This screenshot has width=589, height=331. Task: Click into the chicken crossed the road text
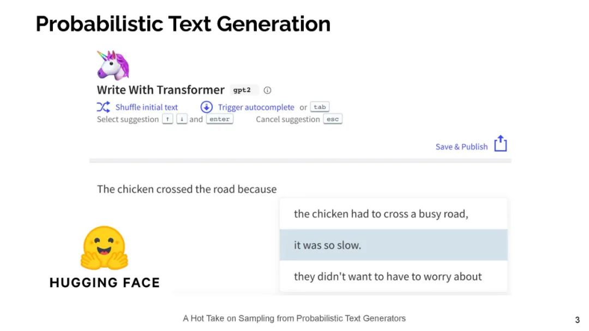click(x=187, y=189)
